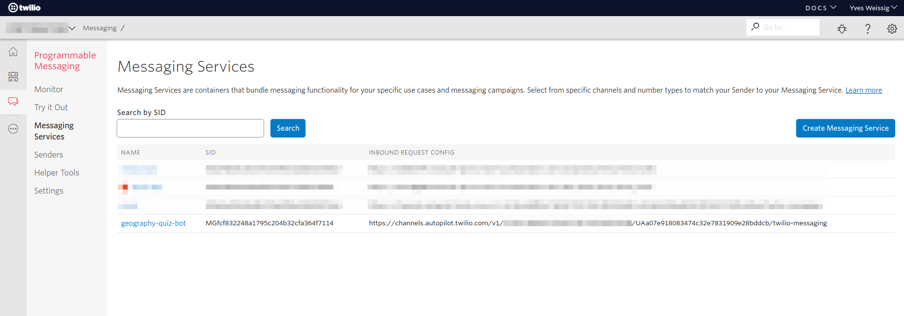Expand the blurred project name dropdown
The height and width of the screenshot is (316, 904).
[41, 28]
